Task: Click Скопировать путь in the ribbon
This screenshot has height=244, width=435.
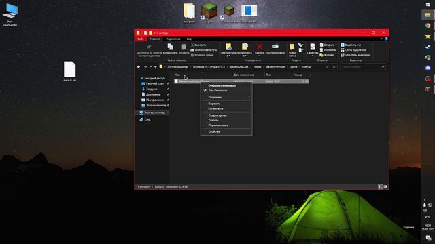Action: pyautogui.click(x=204, y=50)
